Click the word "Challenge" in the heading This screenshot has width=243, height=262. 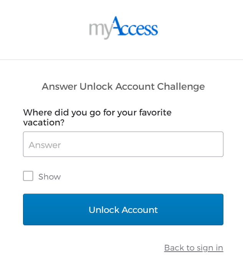[181, 86]
